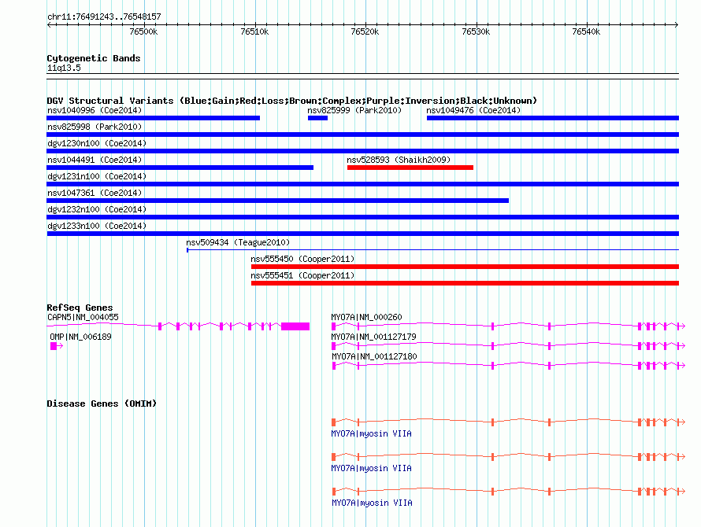Click the nsv1047361 blue gain bar
Screen dimensions: 701x527
tap(277, 201)
